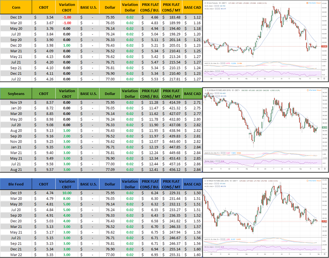The height and width of the screenshot is (258, 329).
Task: Select the Ble Feed table header cell
Action: (16, 184)
